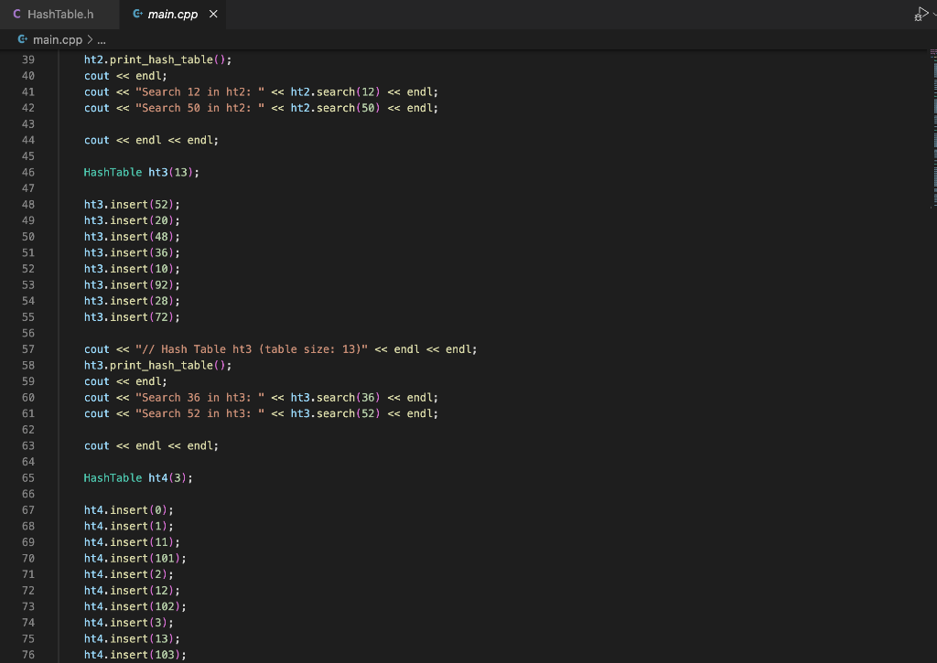Click main.cpp in the breadcrumb

pos(58,40)
